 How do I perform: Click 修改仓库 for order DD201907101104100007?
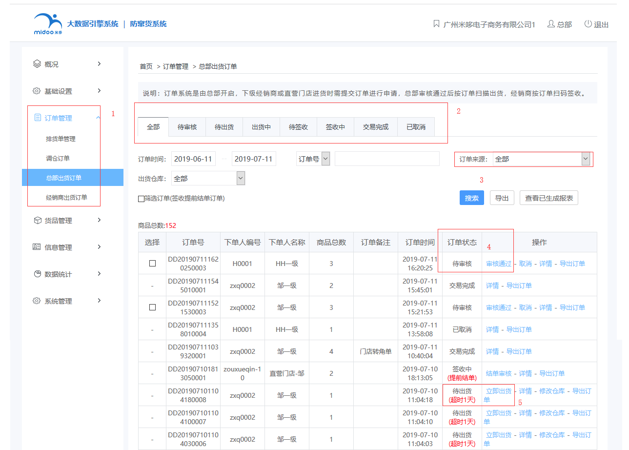552,413
